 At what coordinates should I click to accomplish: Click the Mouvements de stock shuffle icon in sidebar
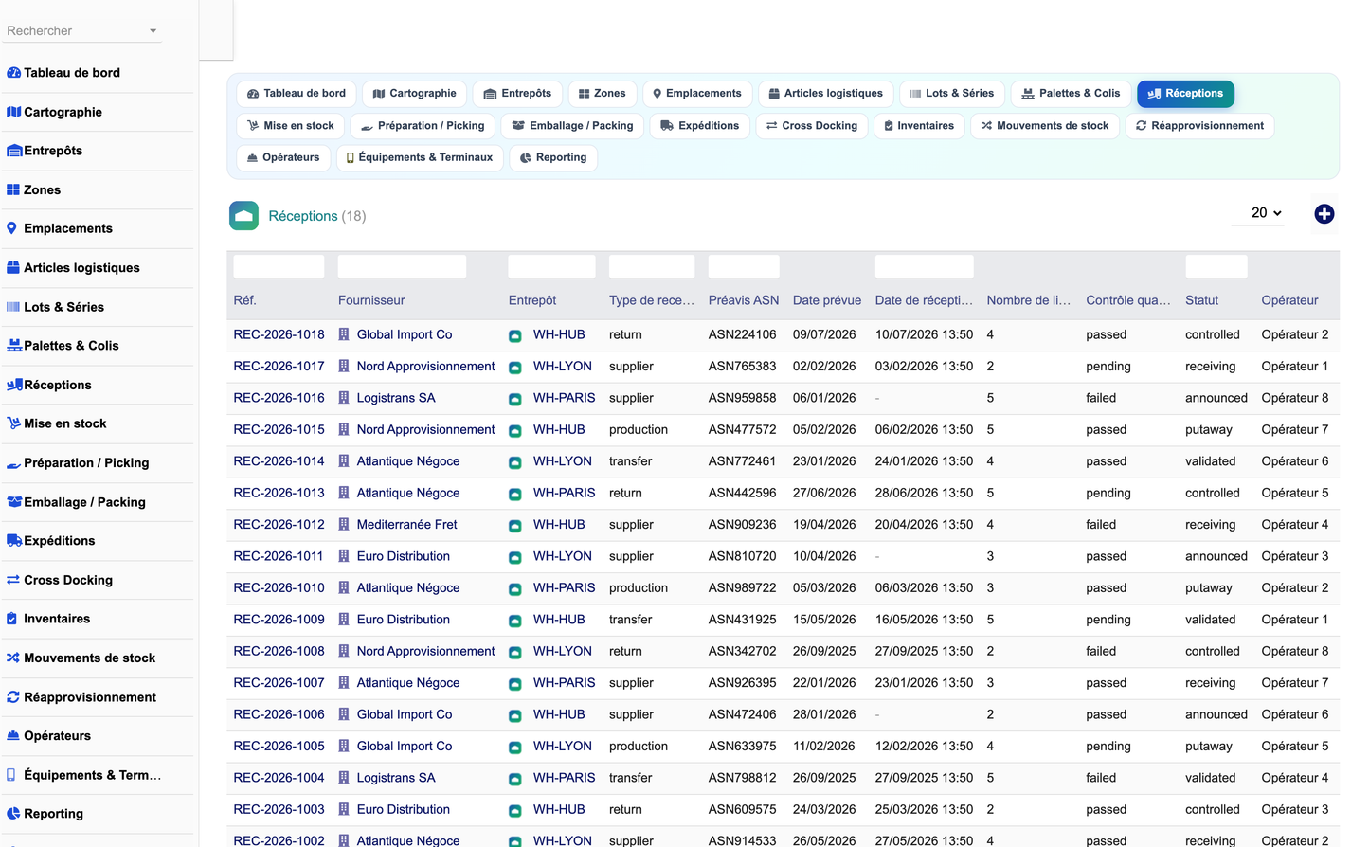(13, 658)
